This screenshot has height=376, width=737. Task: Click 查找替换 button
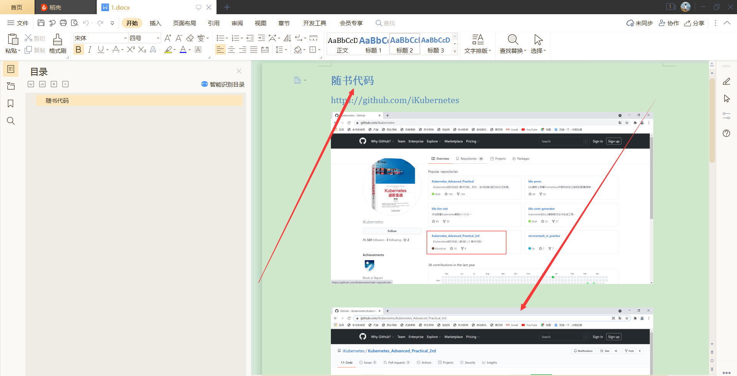513,44
